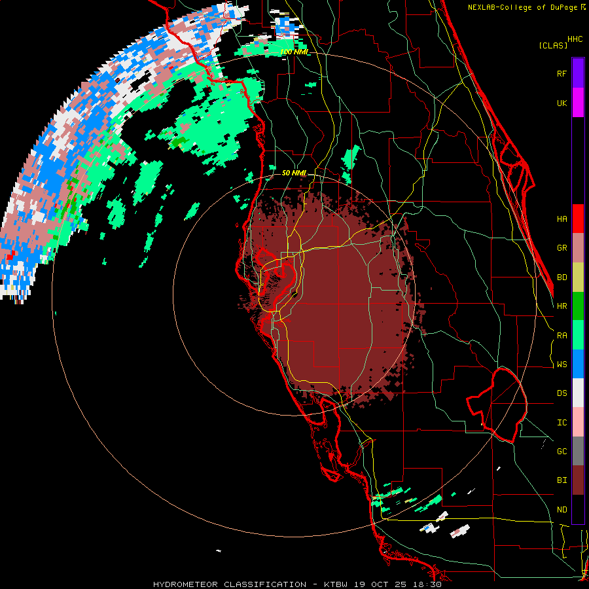Screen dimensions: 589x589
Task: Click the WS legend label
Action: pyautogui.click(x=562, y=365)
